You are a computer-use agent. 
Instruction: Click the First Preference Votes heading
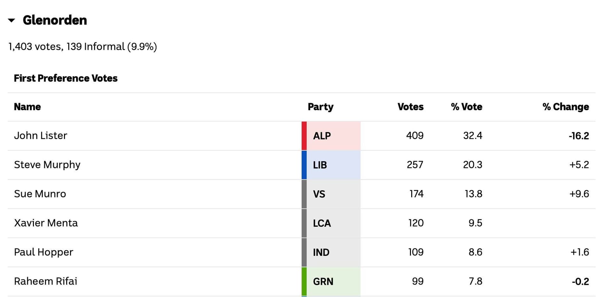tap(66, 78)
